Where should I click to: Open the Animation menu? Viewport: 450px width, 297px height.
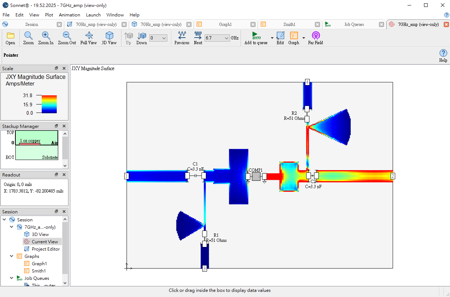[x=70, y=15]
